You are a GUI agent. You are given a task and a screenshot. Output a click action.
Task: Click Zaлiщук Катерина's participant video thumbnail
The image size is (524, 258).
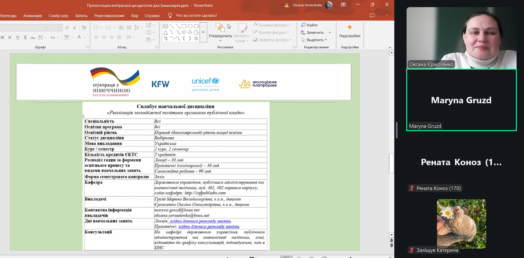(x=461, y=223)
